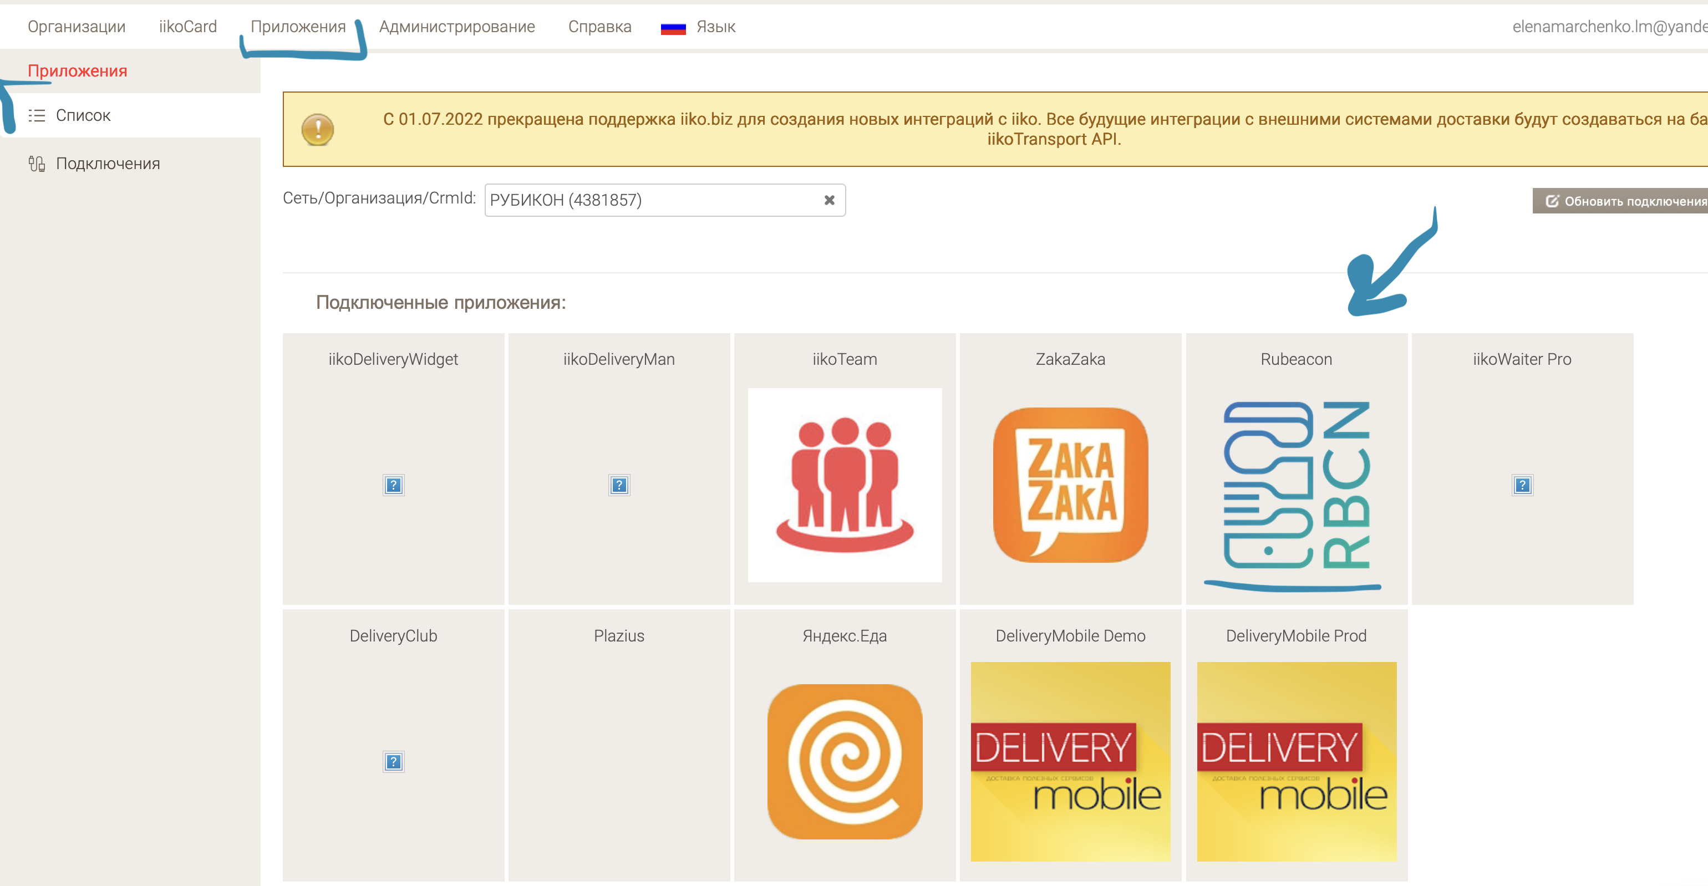This screenshot has width=1708, height=886.
Task: Open the Язык language menu
Action: tap(714, 27)
